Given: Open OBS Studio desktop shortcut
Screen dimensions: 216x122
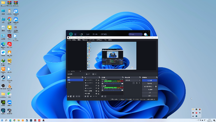Looking at the screenshot, I should [3, 86].
